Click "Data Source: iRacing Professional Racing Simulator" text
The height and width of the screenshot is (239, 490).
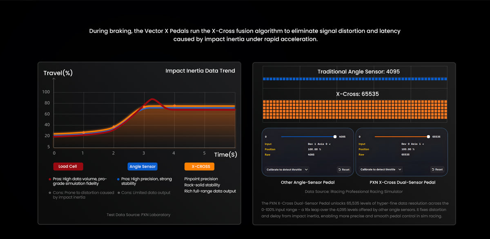coord(354,191)
